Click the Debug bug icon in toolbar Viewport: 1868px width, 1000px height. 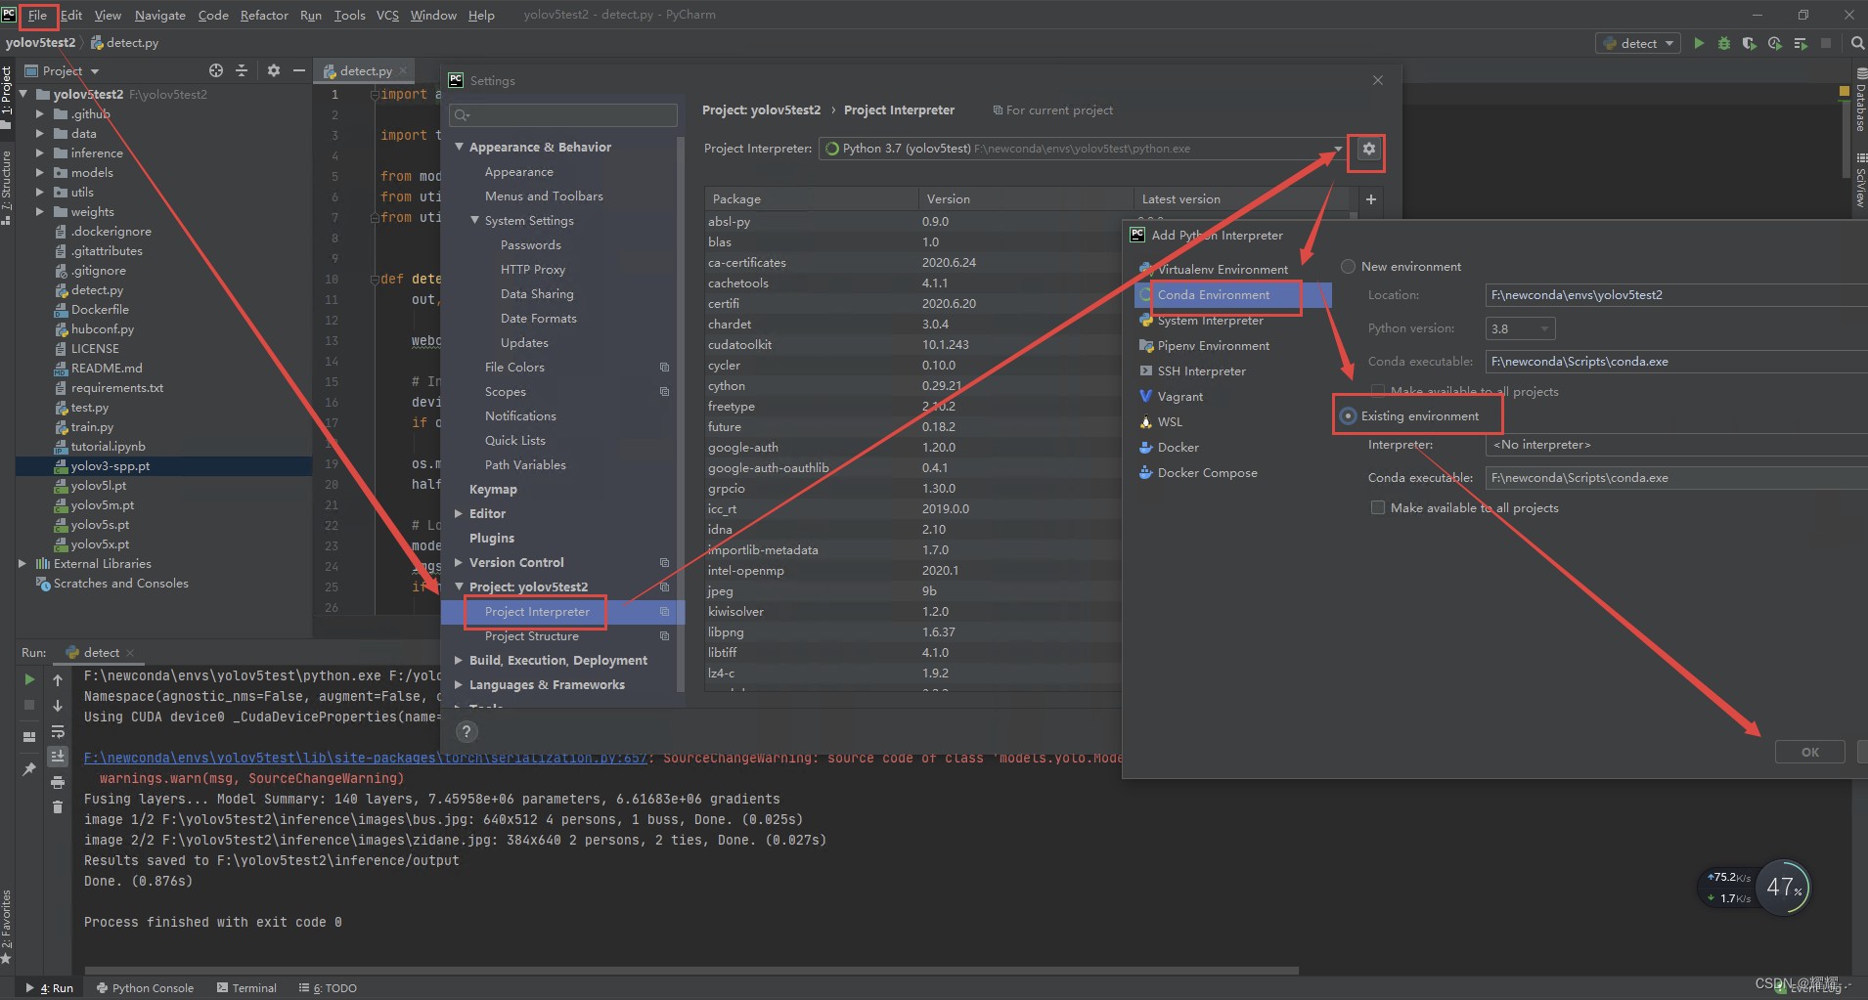click(x=1724, y=43)
